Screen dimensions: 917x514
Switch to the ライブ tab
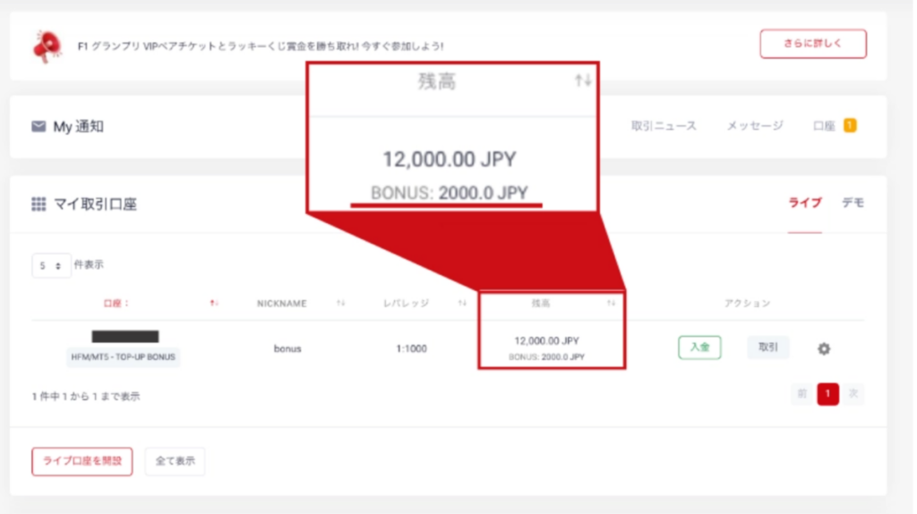pyautogui.click(x=805, y=203)
